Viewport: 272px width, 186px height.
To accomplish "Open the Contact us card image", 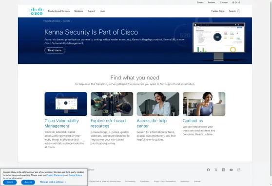I will pos(204,104).
